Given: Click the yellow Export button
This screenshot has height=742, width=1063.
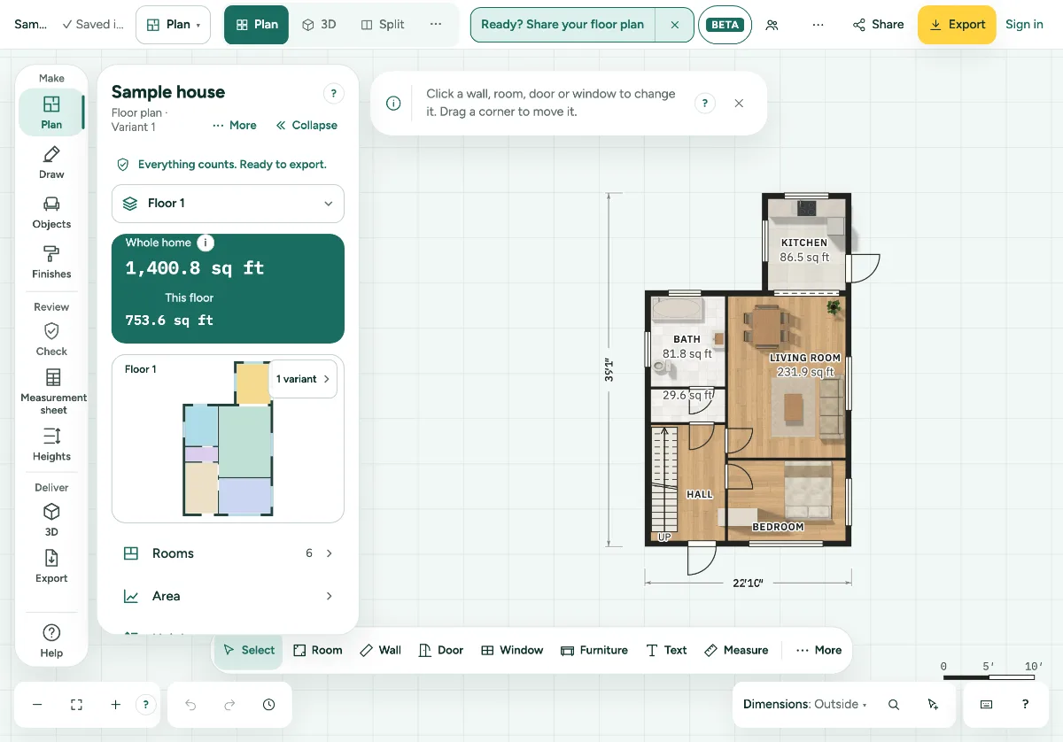Looking at the screenshot, I should coord(957,25).
